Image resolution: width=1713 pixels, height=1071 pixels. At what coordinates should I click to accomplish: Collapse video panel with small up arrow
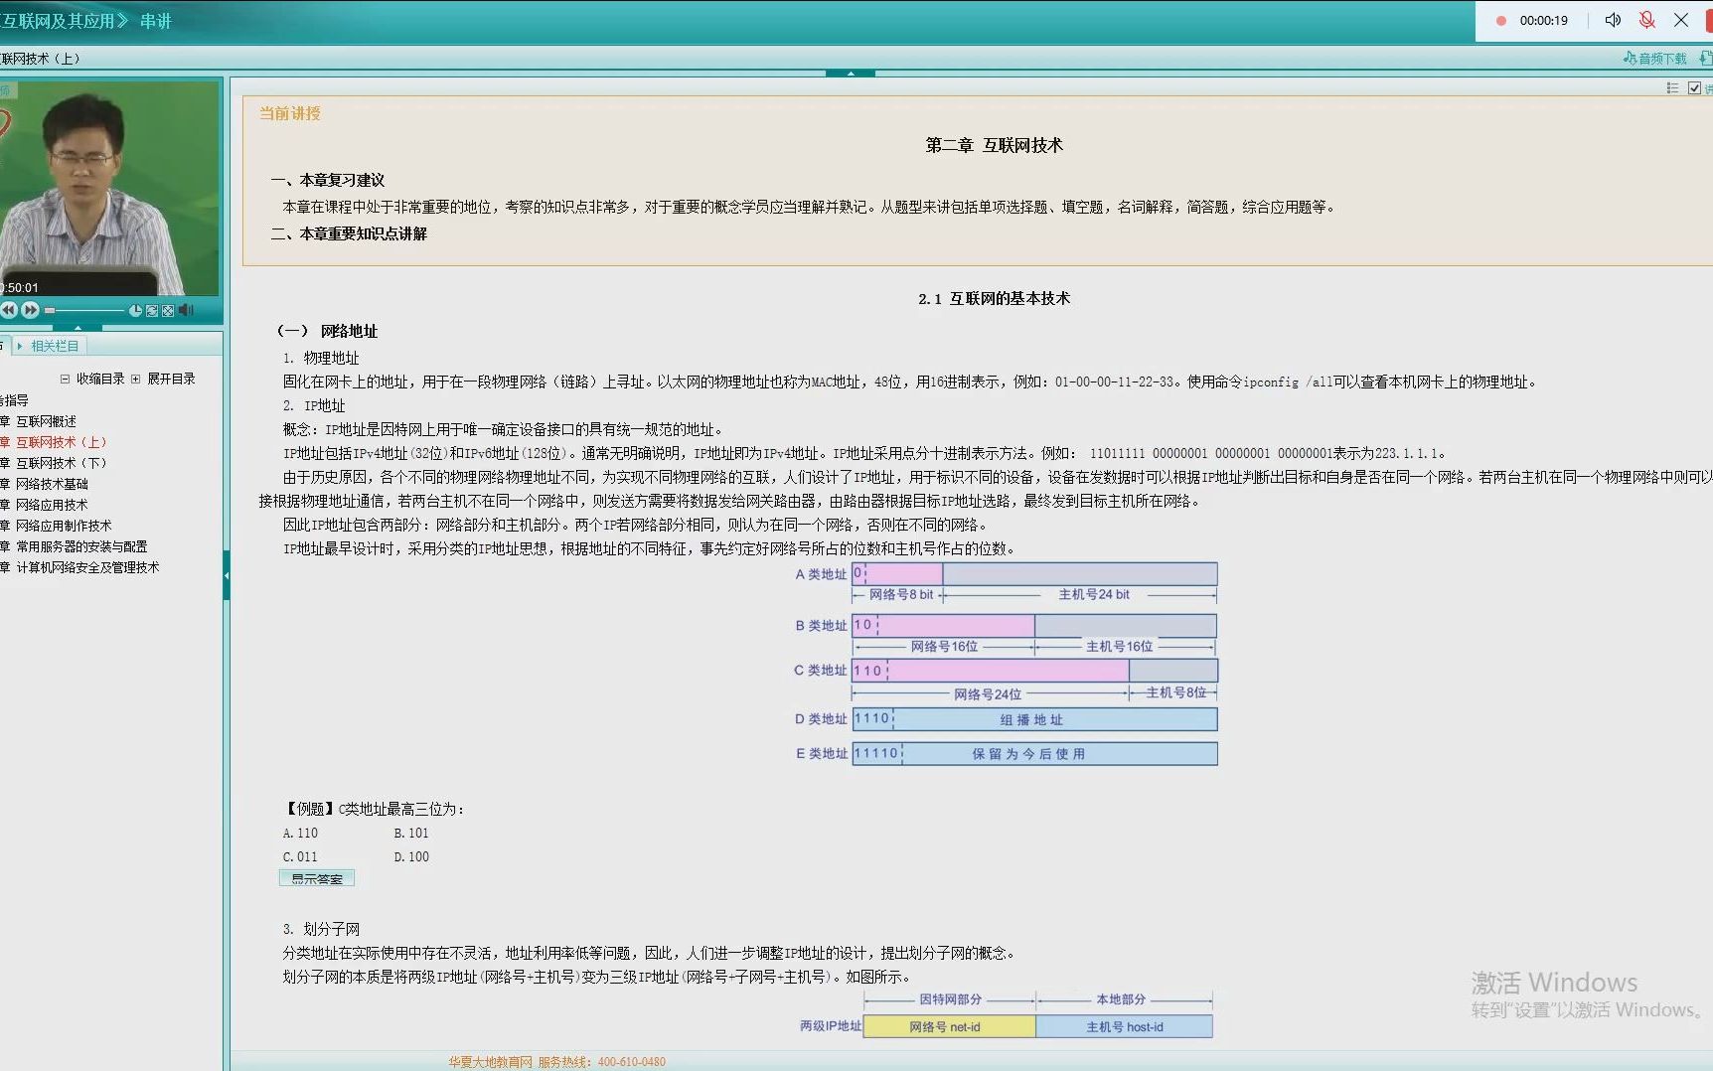(79, 327)
